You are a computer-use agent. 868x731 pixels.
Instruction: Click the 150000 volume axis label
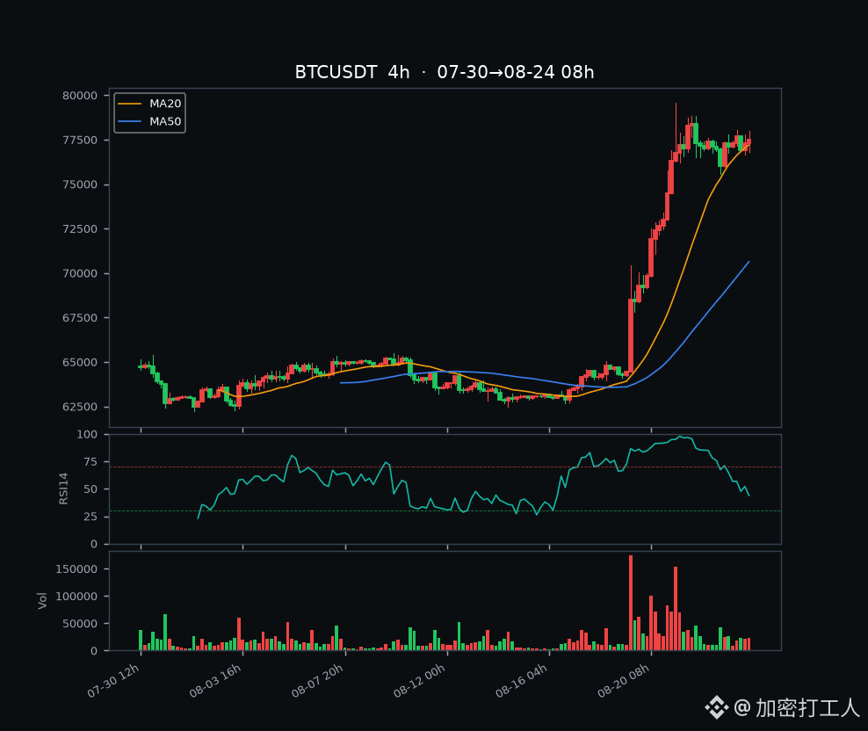[x=76, y=569]
